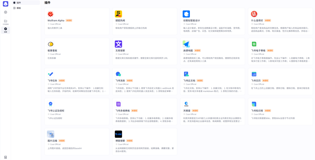This screenshot has height=160, width=315.
Task: Click the 博查搜索 plugin icon
Action: tap(118, 134)
